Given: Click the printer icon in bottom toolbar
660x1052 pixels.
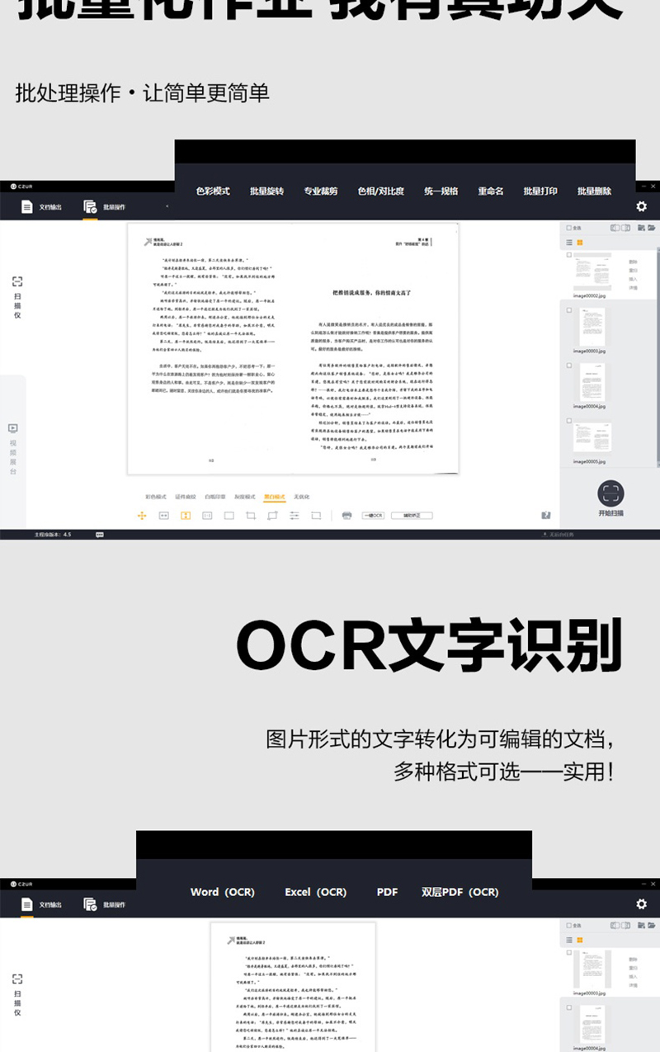Looking at the screenshot, I should (346, 516).
